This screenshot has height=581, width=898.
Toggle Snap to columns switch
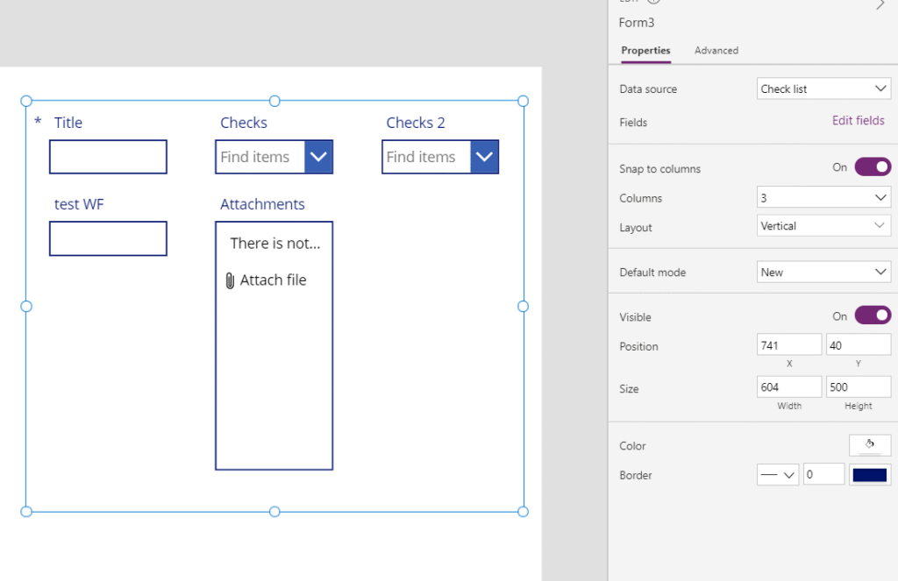pos(873,167)
